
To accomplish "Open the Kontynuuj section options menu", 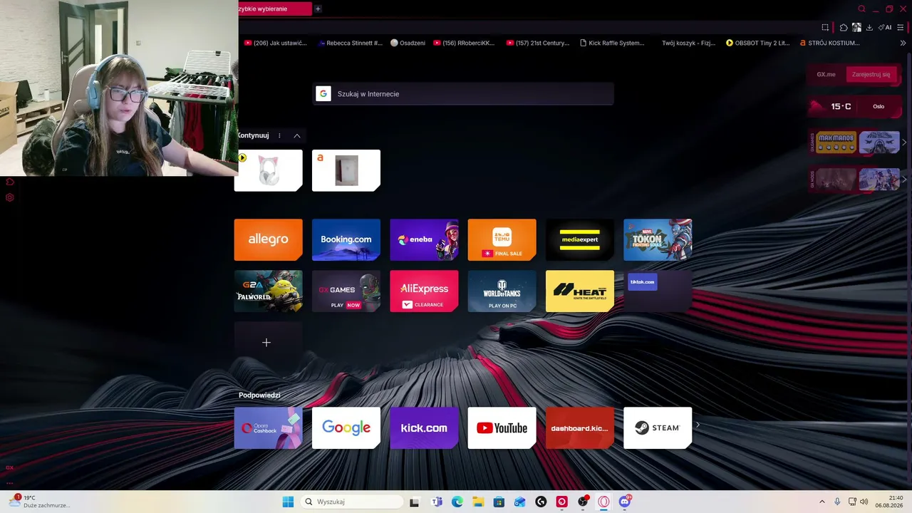I will [x=279, y=135].
